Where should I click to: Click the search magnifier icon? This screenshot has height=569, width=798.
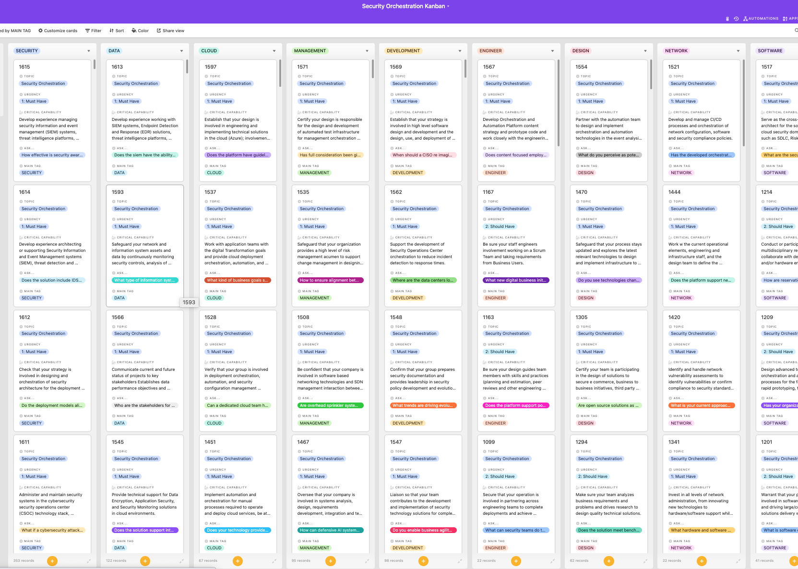(x=796, y=31)
